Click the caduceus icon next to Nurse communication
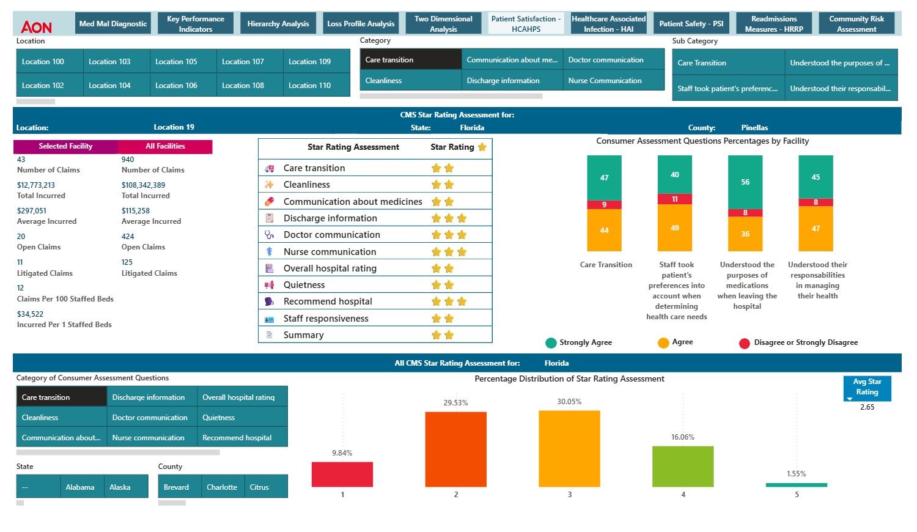The image size is (917, 532). tap(270, 251)
